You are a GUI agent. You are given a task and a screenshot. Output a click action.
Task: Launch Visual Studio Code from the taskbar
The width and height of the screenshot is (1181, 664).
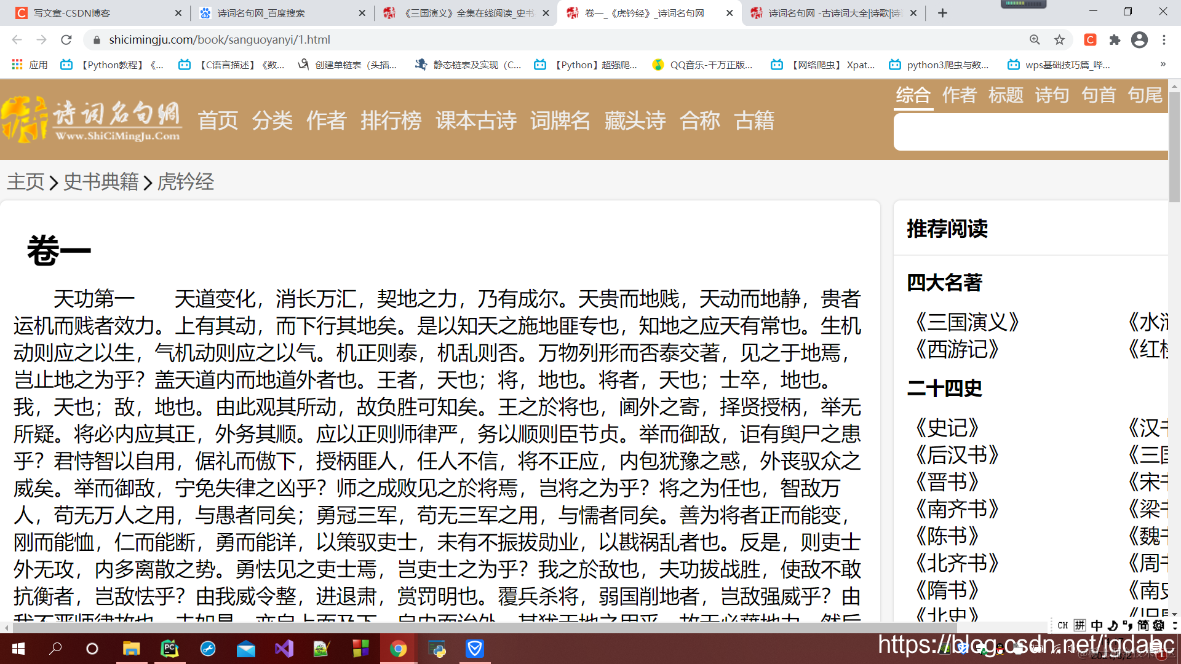284,649
